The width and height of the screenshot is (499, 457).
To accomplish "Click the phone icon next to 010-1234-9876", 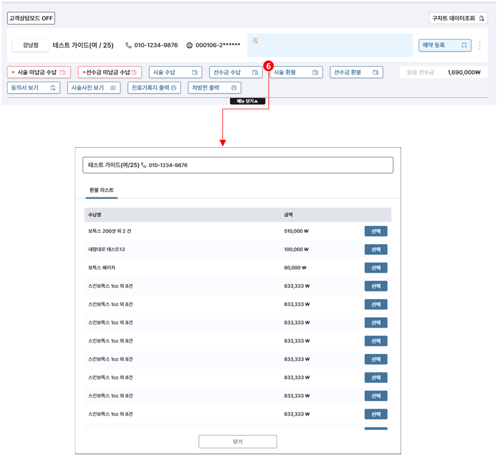I will coord(128,45).
